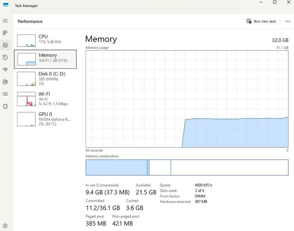
Task: Select the GPU 0 performance entry
Action: pyautogui.click(x=45, y=119)
